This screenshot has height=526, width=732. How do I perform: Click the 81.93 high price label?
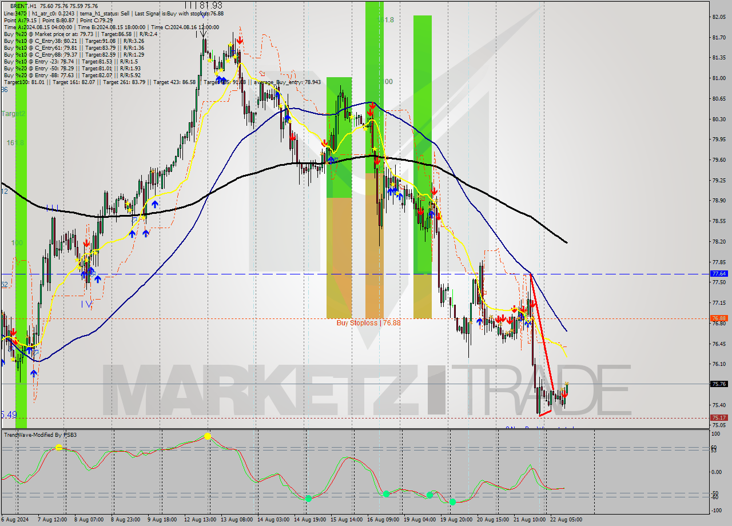(210, 5)
